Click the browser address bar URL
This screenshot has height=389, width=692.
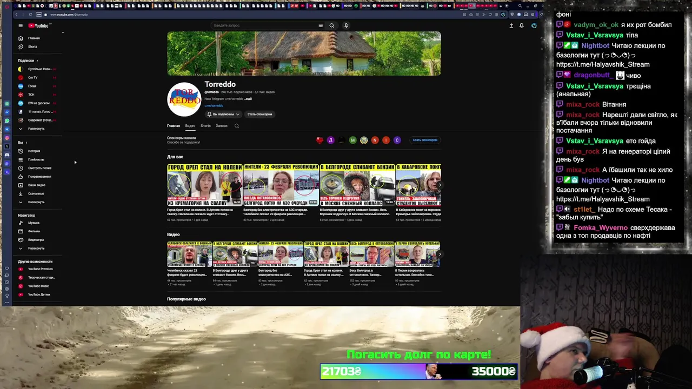(69, 15)
